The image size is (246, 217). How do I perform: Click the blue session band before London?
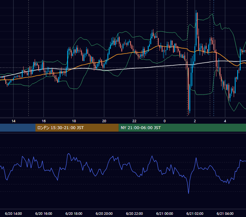[x=18, y=128]
